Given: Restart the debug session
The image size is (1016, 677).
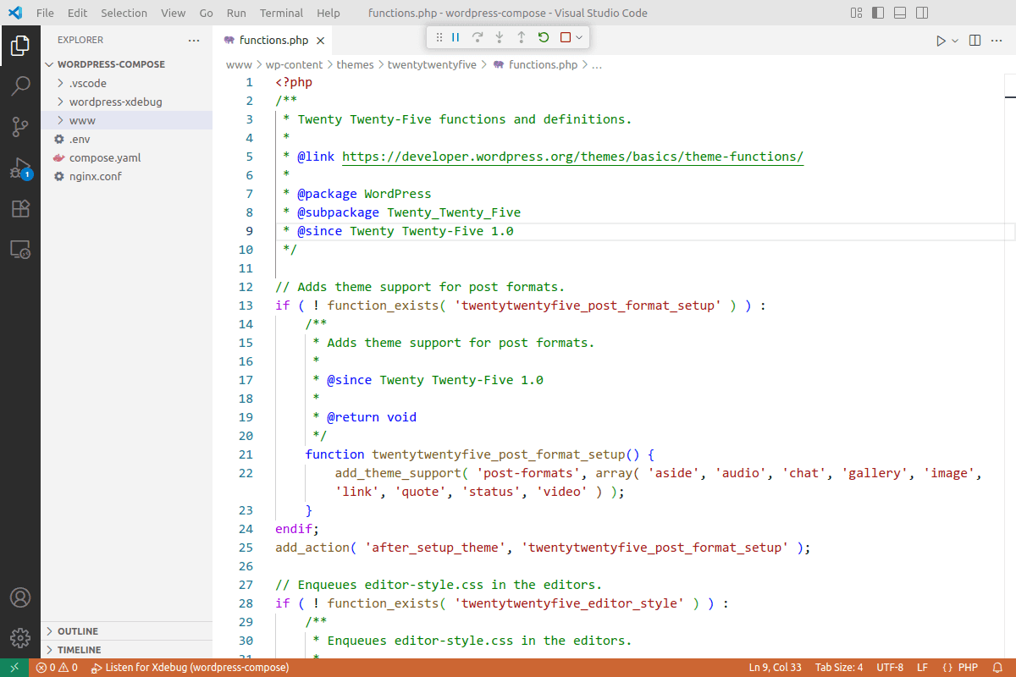Looking at the screenshot, I should click(x=544, y=37).
